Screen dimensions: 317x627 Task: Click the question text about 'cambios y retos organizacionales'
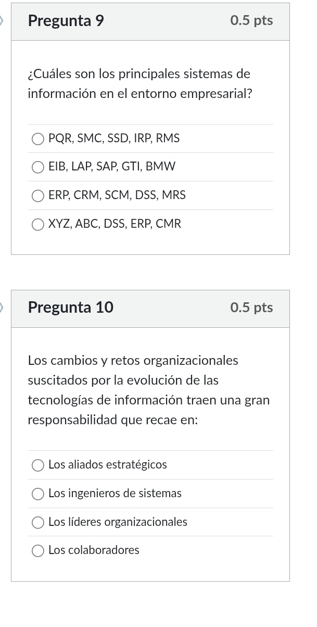click(x=148, y=390)
